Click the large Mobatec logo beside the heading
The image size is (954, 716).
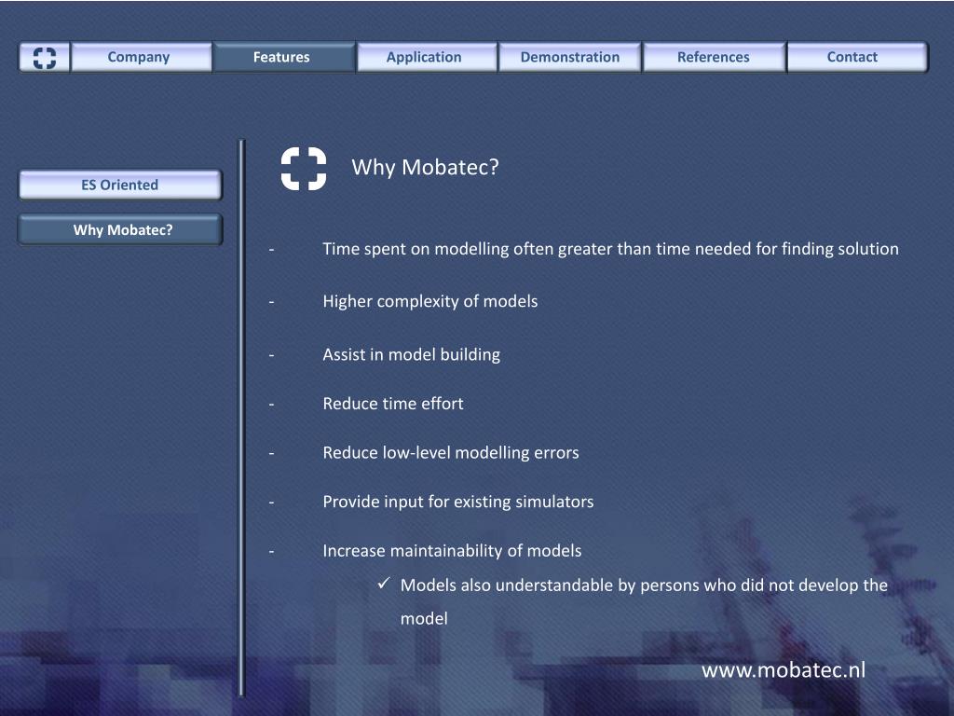(x=304, y=169)
